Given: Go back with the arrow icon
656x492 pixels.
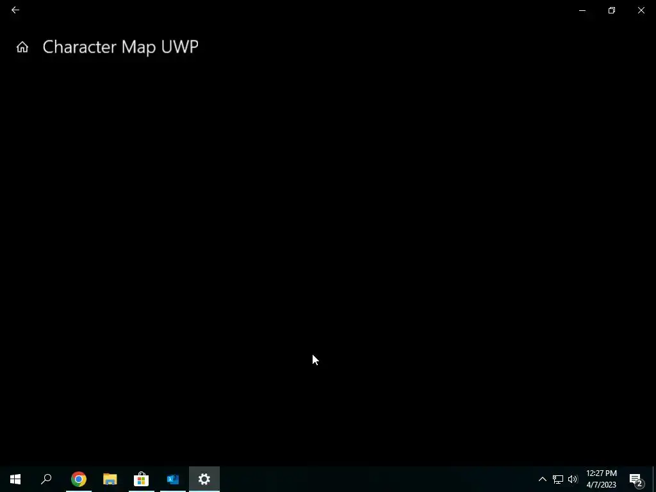Looking at the screenshot, I should click(x=15, y=10).
